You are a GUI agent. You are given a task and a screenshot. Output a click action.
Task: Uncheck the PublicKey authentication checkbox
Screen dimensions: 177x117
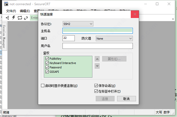point(47,58)
